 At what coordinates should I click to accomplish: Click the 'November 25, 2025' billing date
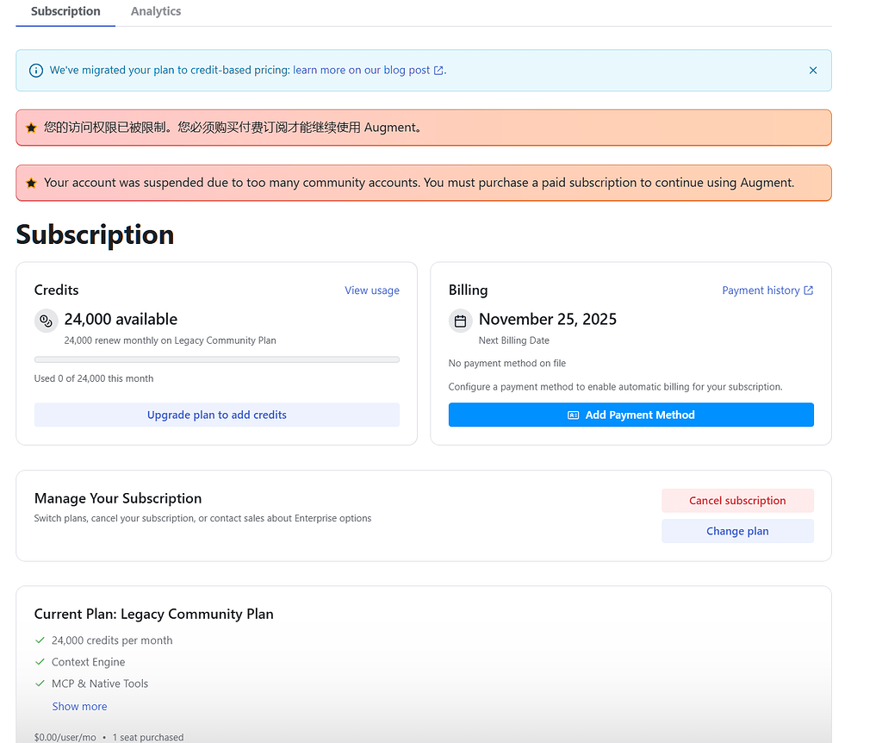coord(548,319)
